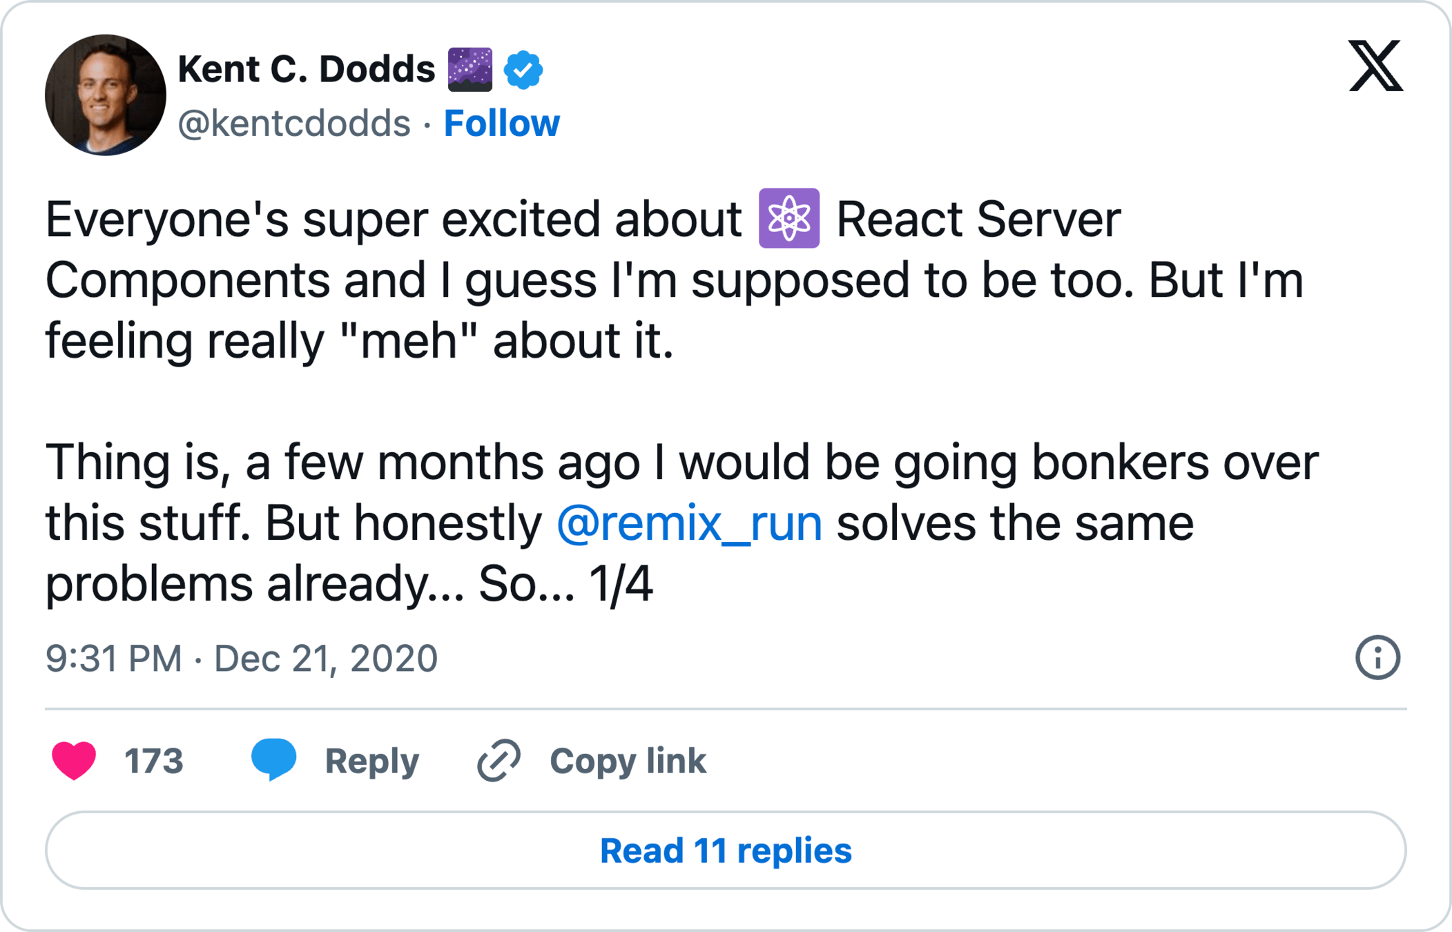This screenshot has height=932, width=1452.
Task: Click the X logo icon
Action: (x=1375, y=66)
